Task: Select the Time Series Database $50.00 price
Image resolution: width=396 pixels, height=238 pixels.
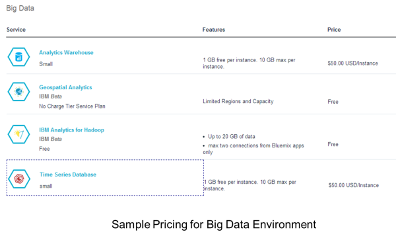Action: click(x=354, y=185)
